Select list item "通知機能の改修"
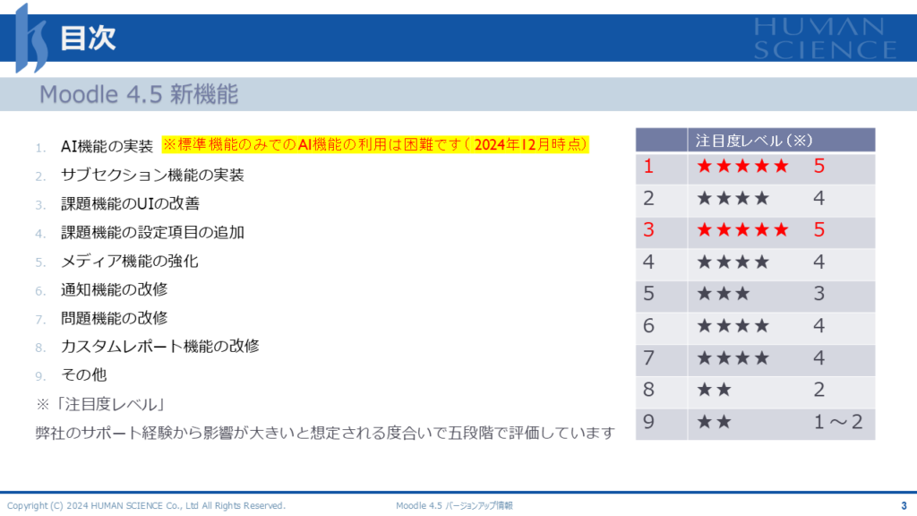917x516 pixels. tap(115, 289)
